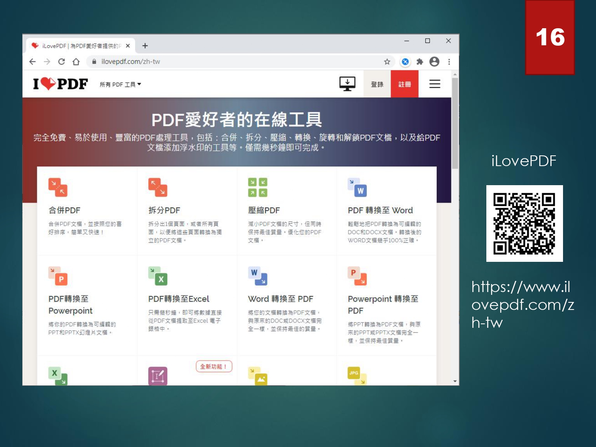Click the blue extension icon in toolbar
The width and height of the screenshot is (596, 447).
(x=405, y=62)
